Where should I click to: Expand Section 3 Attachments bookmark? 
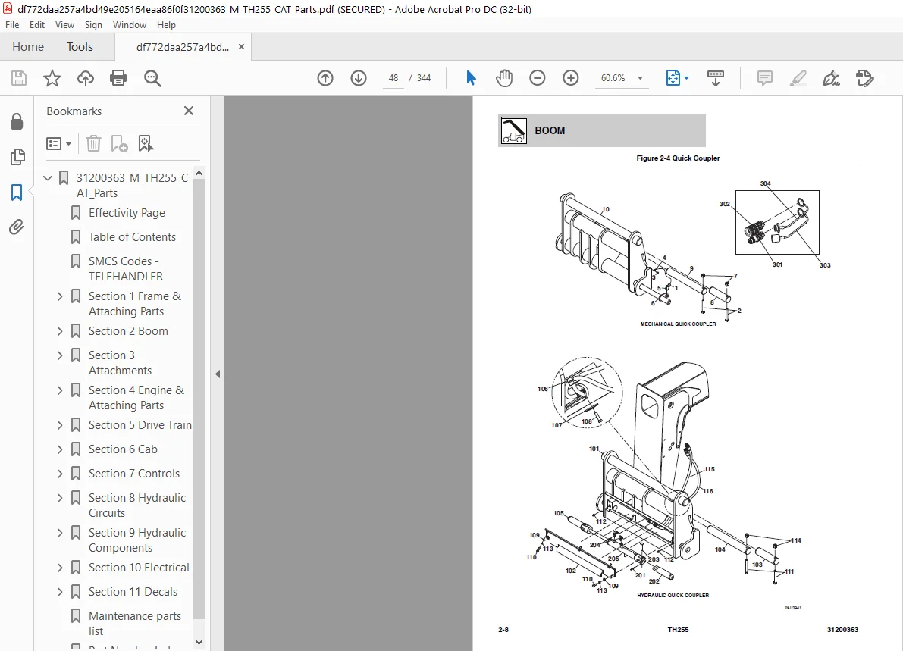pos(60,355)
